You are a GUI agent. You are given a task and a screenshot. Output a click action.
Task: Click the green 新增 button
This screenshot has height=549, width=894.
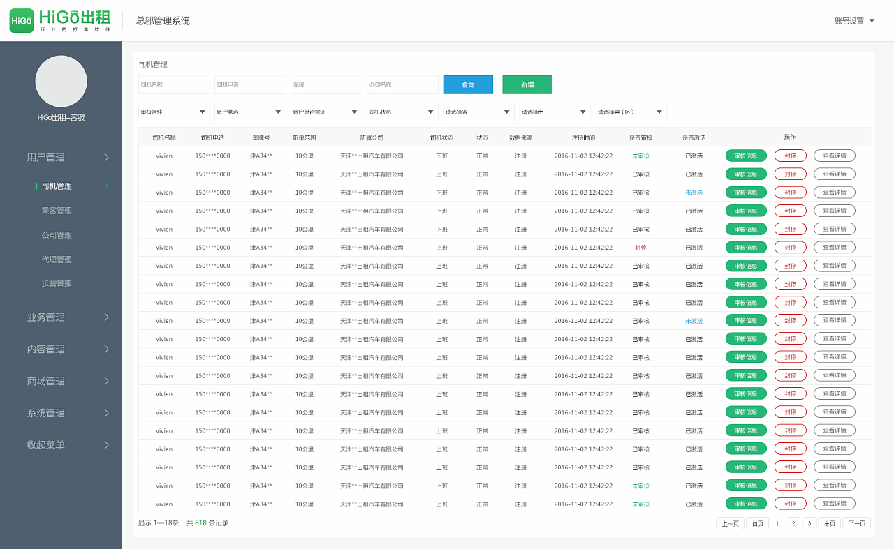527,84
